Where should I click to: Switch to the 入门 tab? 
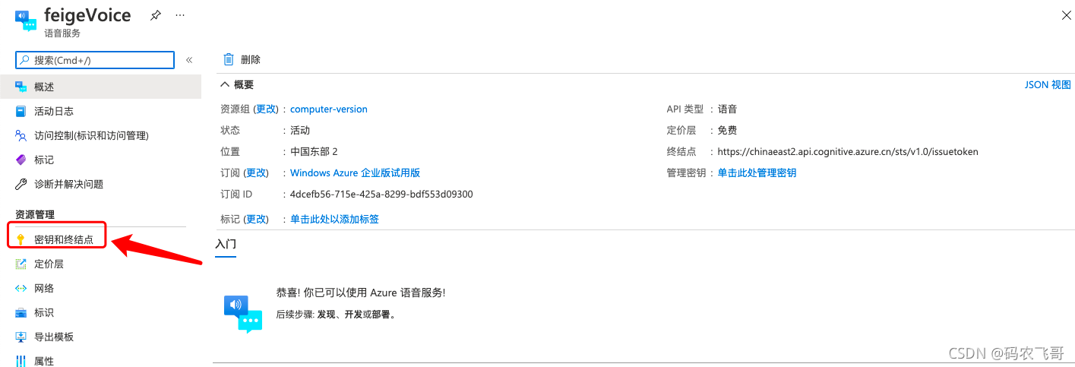pos(226,245)
